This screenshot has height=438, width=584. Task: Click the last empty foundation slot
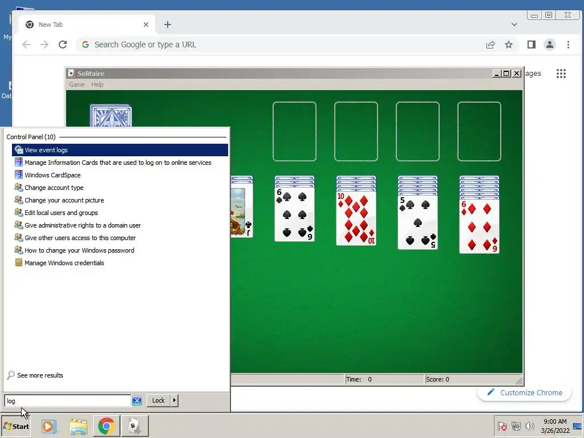click(479, 132)
